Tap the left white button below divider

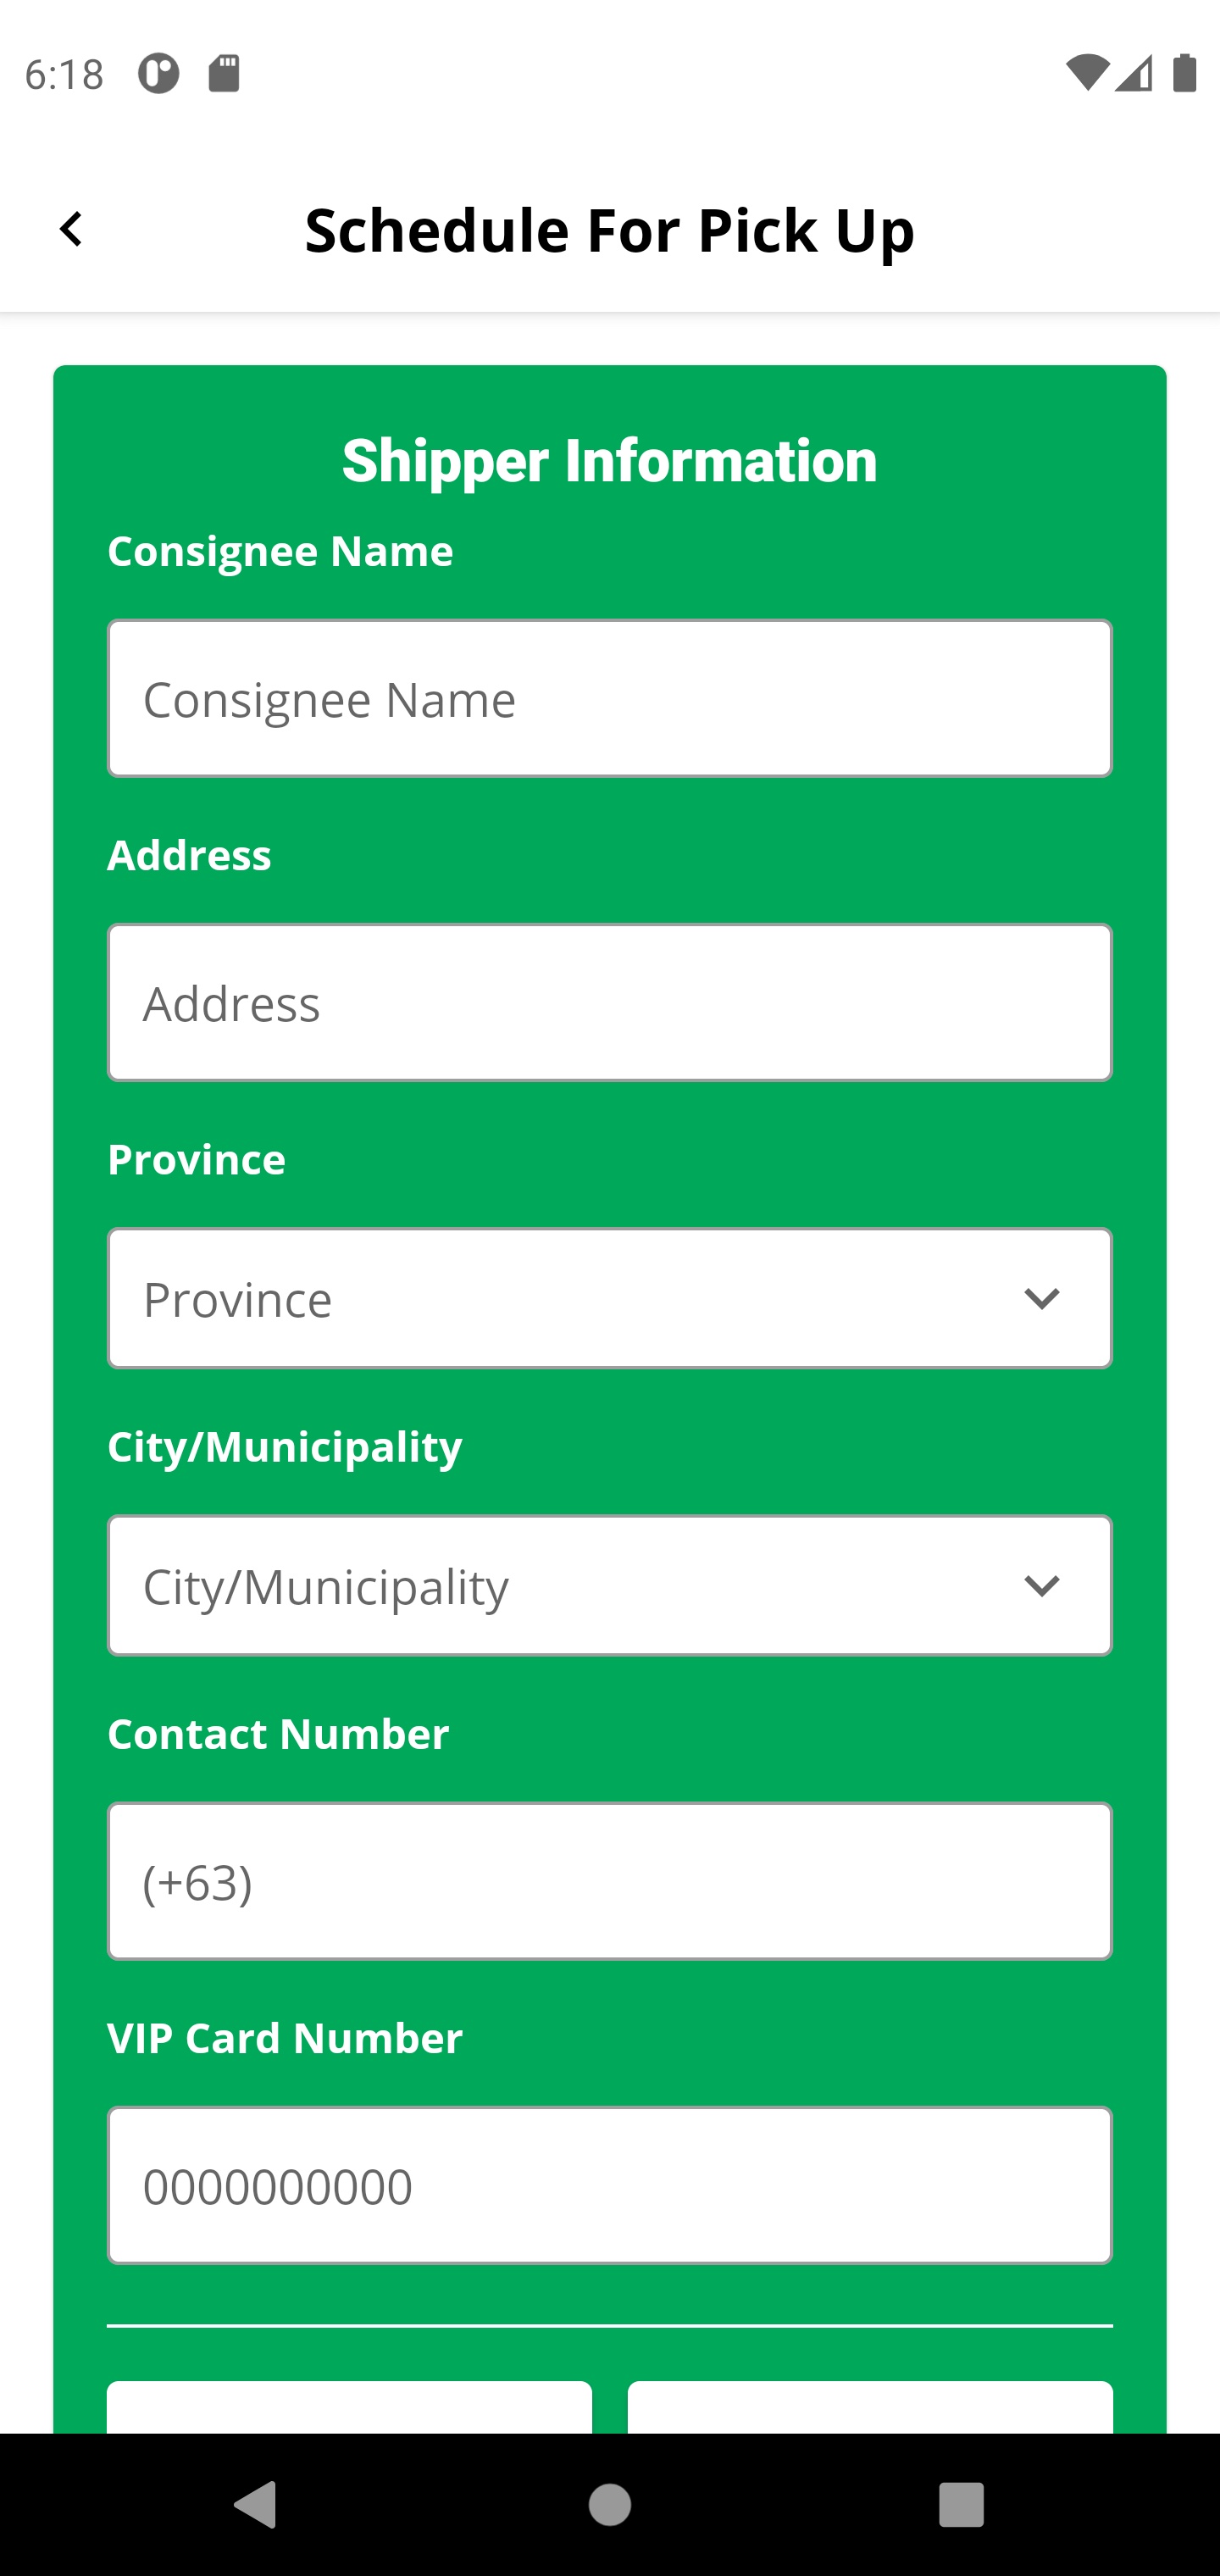click(350, 2408)
